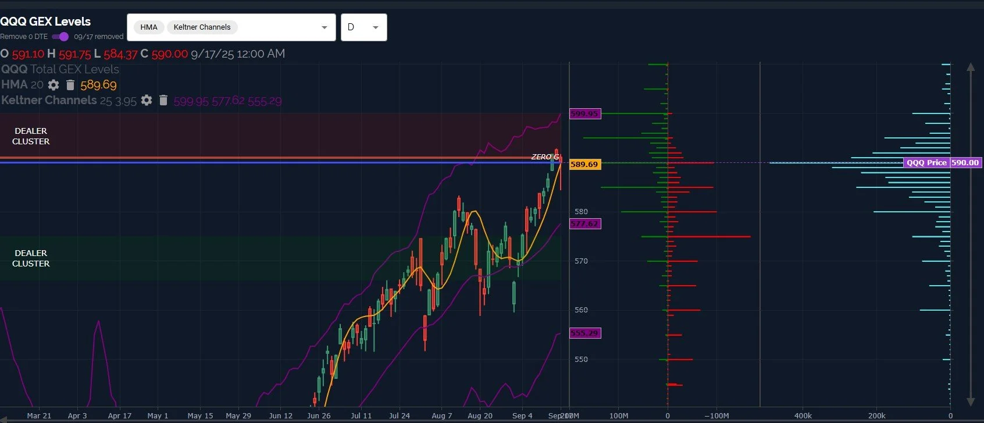This screenshot has height=423, width=984.
Task: Open Keltner Channels settings gear
Action: pos(147,100)
